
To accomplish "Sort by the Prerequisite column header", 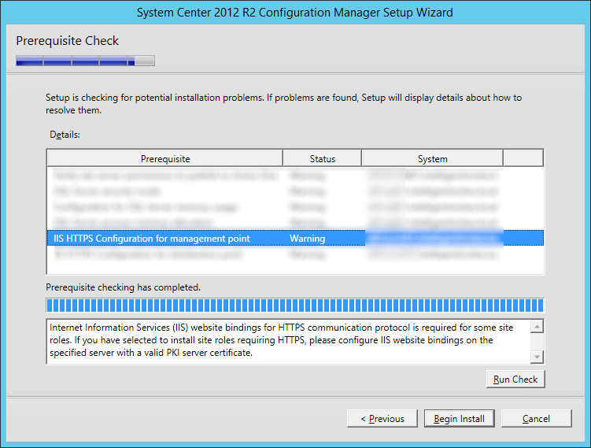I will (165, 159).
